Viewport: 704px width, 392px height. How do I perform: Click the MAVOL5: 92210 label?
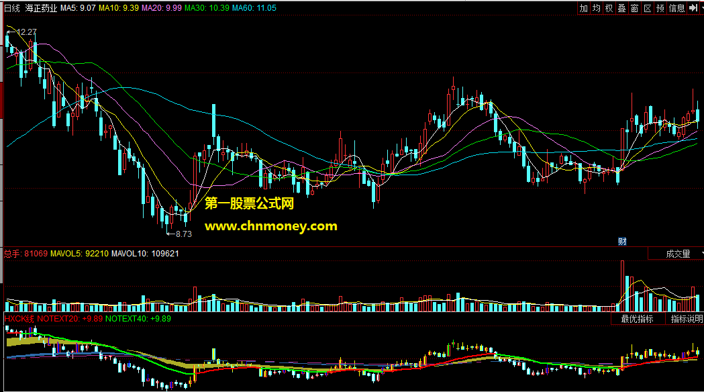pos(79,254)
